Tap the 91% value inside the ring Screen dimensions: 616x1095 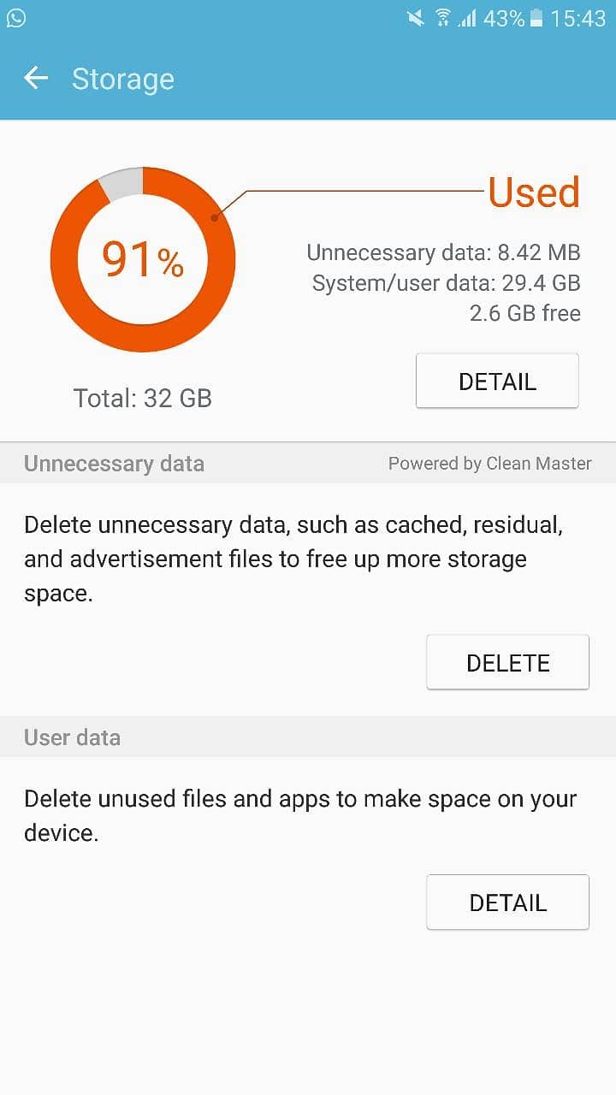click(143, 259)
